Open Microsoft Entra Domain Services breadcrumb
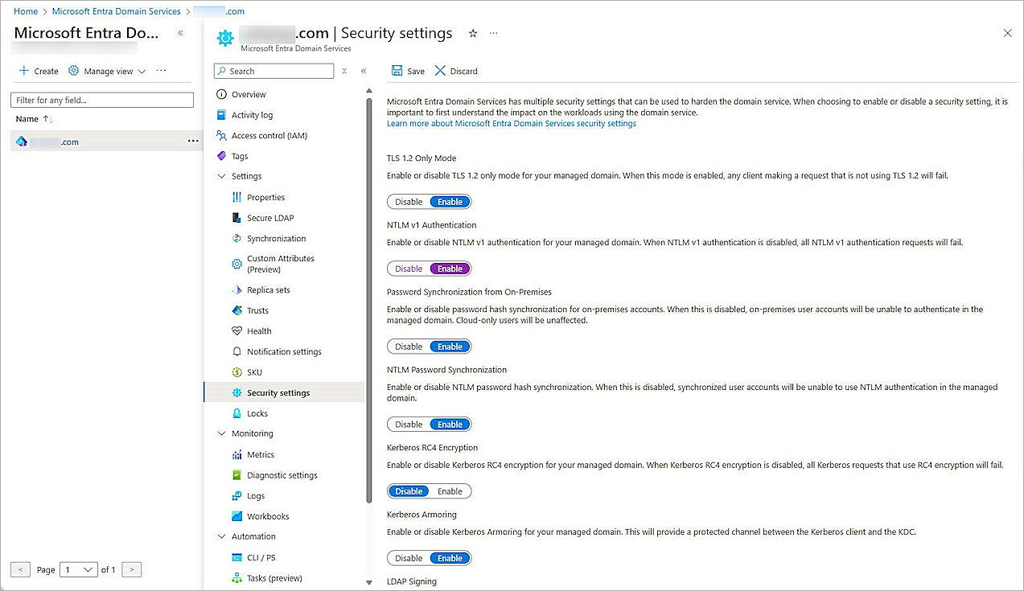This screenshot has height=591, width=1024. click(x=116, y=11)
